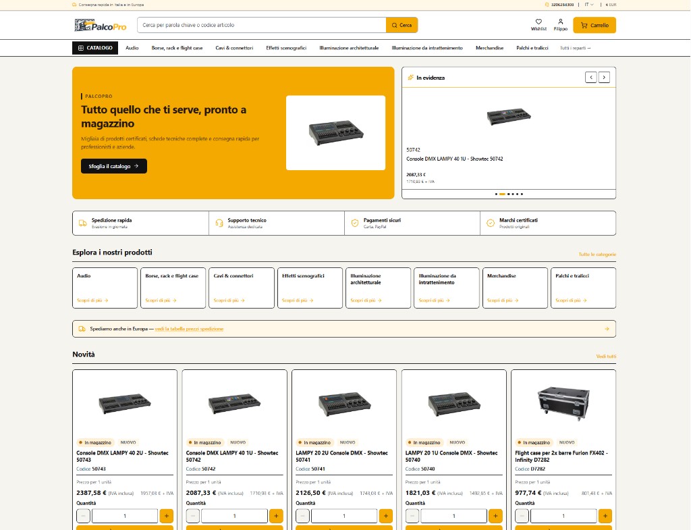
Task: Decrease quantity for product 50742 card
Action: pos(193,516)
